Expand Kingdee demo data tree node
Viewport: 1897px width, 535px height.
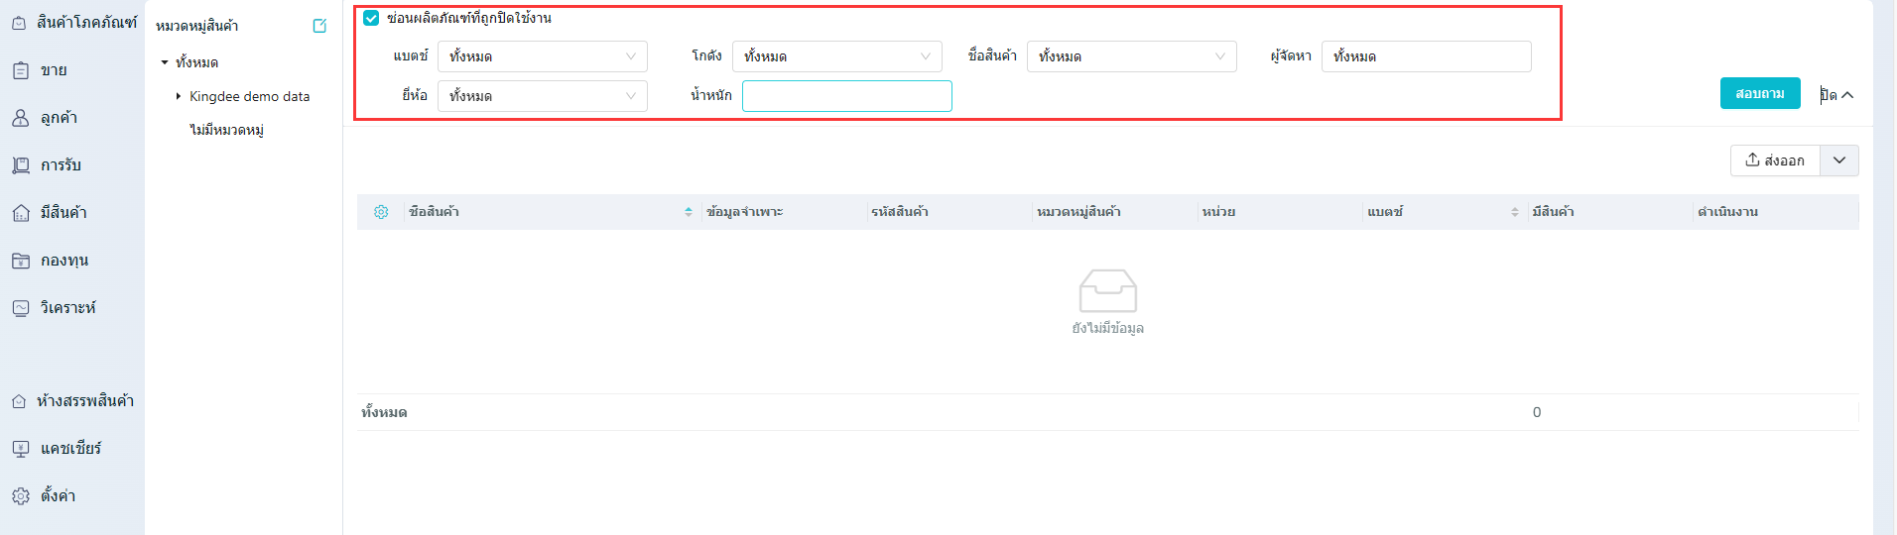[x=179, y=96]
